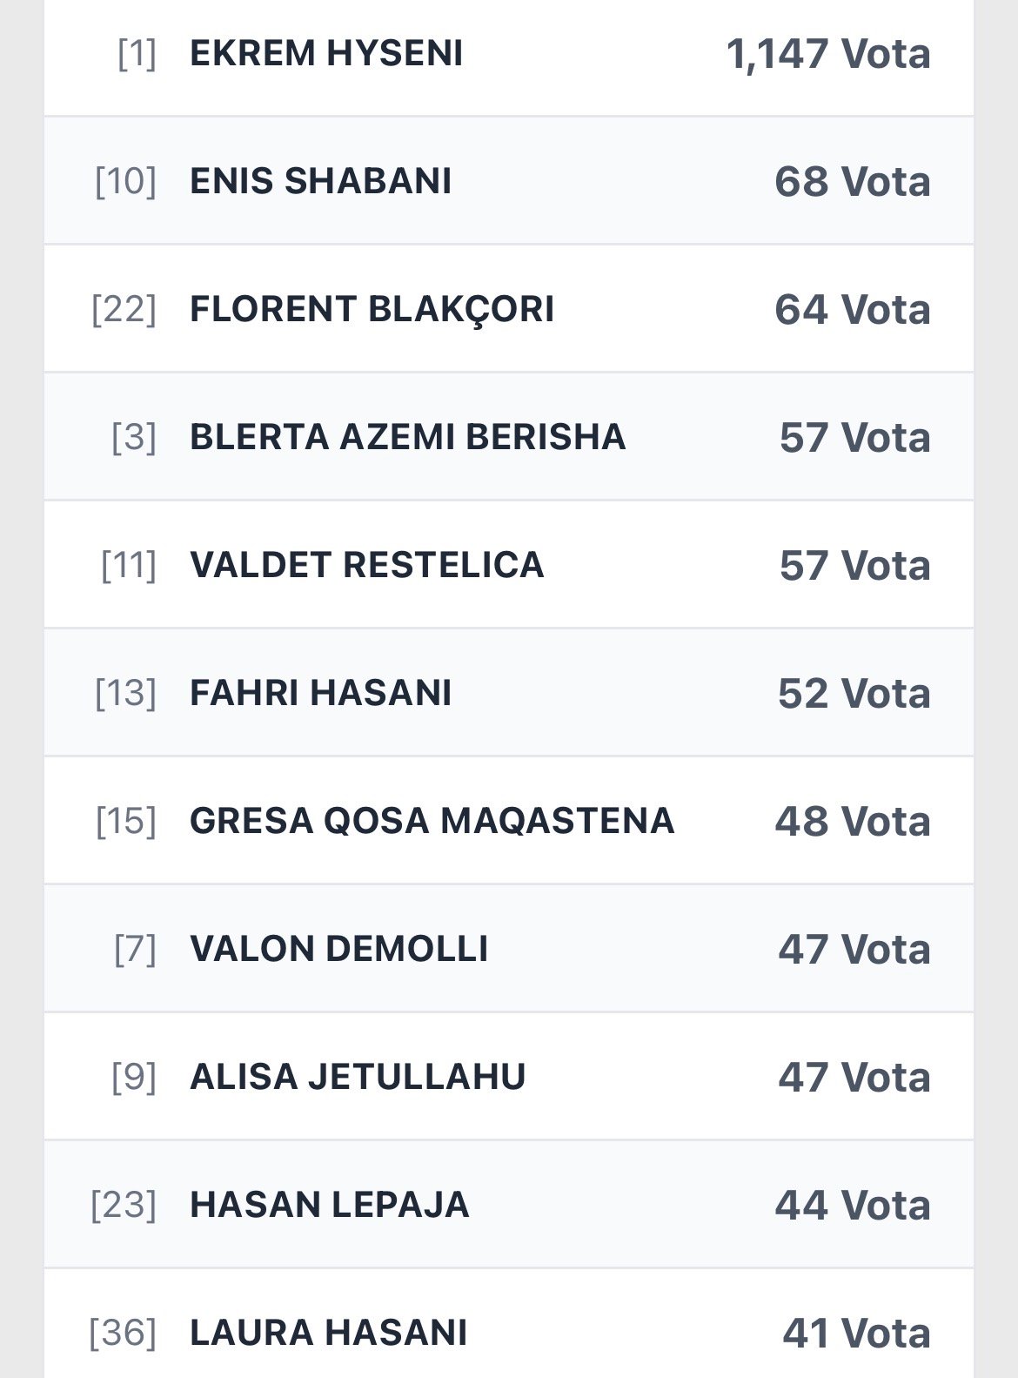
Task: Click Blerta Azemi Berisha name
Action: click(407, 437)
